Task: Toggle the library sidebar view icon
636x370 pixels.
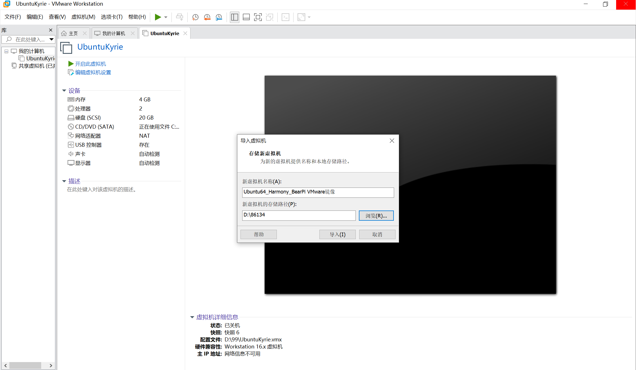Action: click(x=235, y=17)
